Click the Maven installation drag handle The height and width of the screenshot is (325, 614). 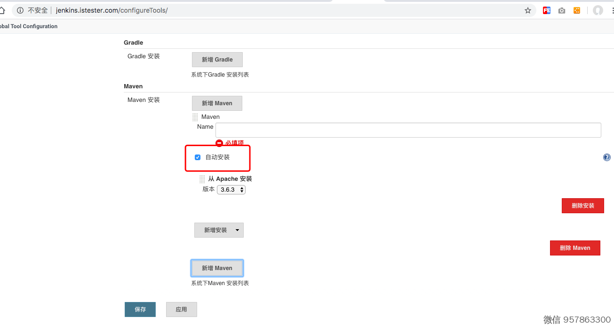195,117
